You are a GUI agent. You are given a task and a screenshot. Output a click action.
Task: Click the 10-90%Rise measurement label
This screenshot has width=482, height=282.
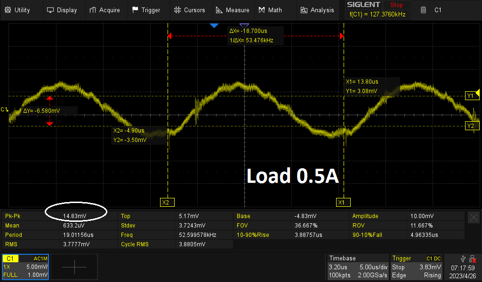[253, 235]
